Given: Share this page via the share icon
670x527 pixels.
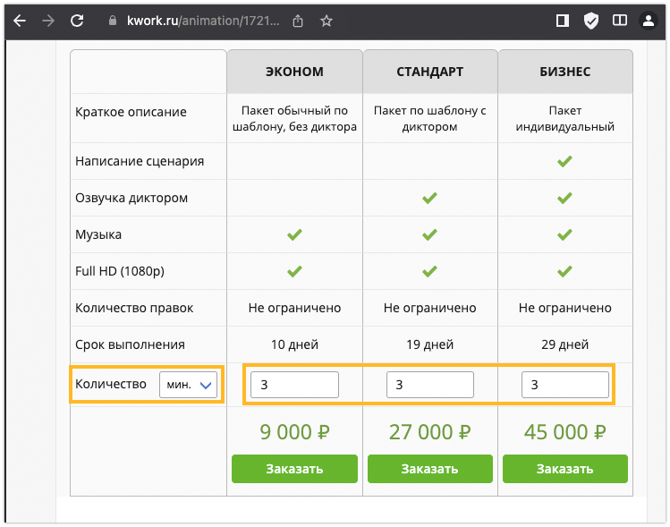Looking at the screenshot, I should tap(298, 20).
